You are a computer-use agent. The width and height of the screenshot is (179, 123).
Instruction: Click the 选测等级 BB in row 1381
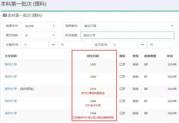click(146, 64)
